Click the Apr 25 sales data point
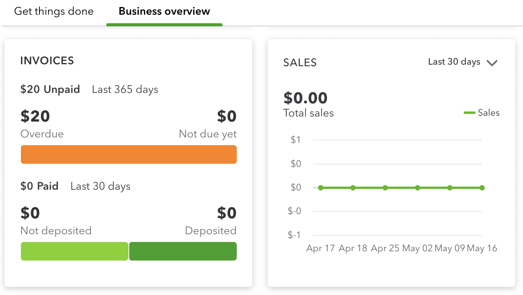Screen dimensions: 523x295 tap(385, 188)
